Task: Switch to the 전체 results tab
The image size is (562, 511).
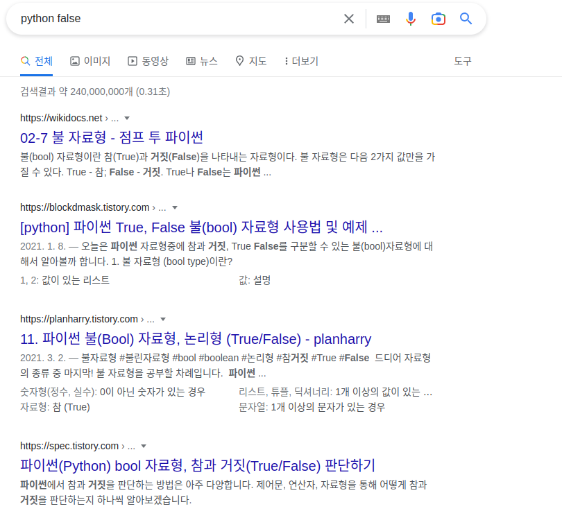Action: 37,61
